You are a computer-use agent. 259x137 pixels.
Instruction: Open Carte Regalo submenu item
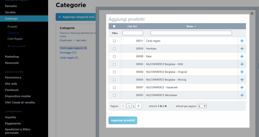coord(15,39)
